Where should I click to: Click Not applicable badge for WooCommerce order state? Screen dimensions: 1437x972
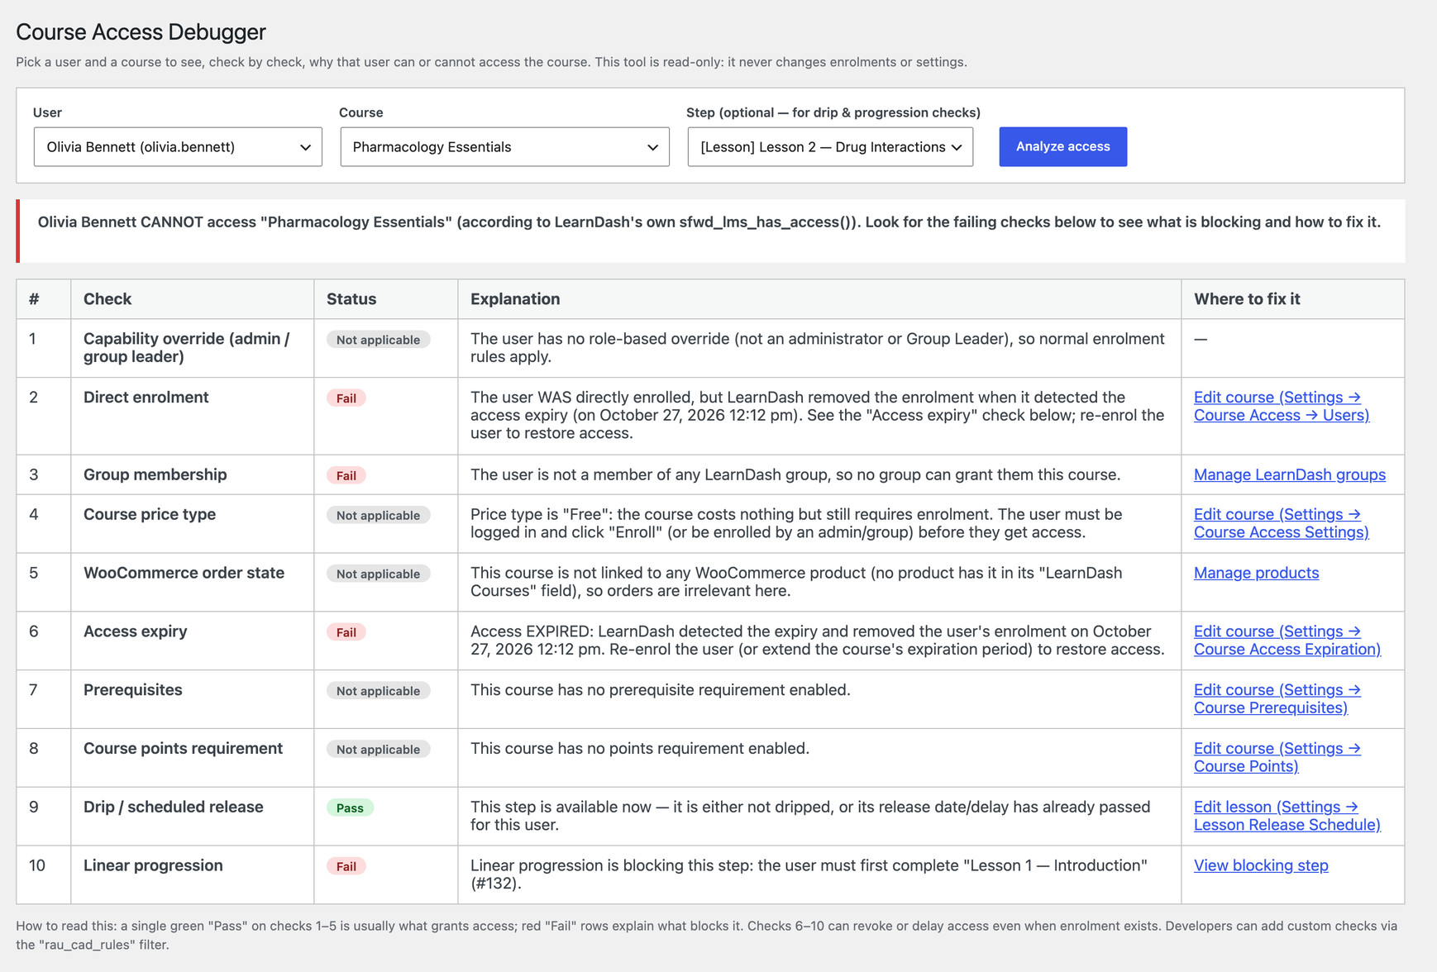pos(378,574)
